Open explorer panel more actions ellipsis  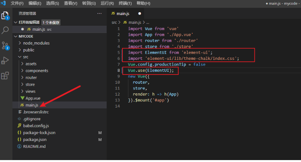click(x=99, y=13)
